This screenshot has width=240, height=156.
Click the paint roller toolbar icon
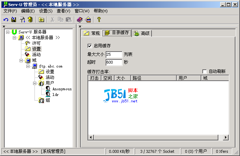(x=22, y=20)
